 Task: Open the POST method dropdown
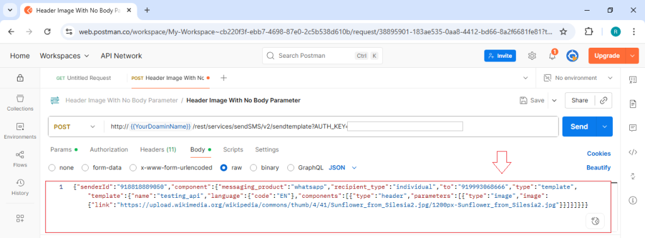pyautogui.click(x=76, y=127)
